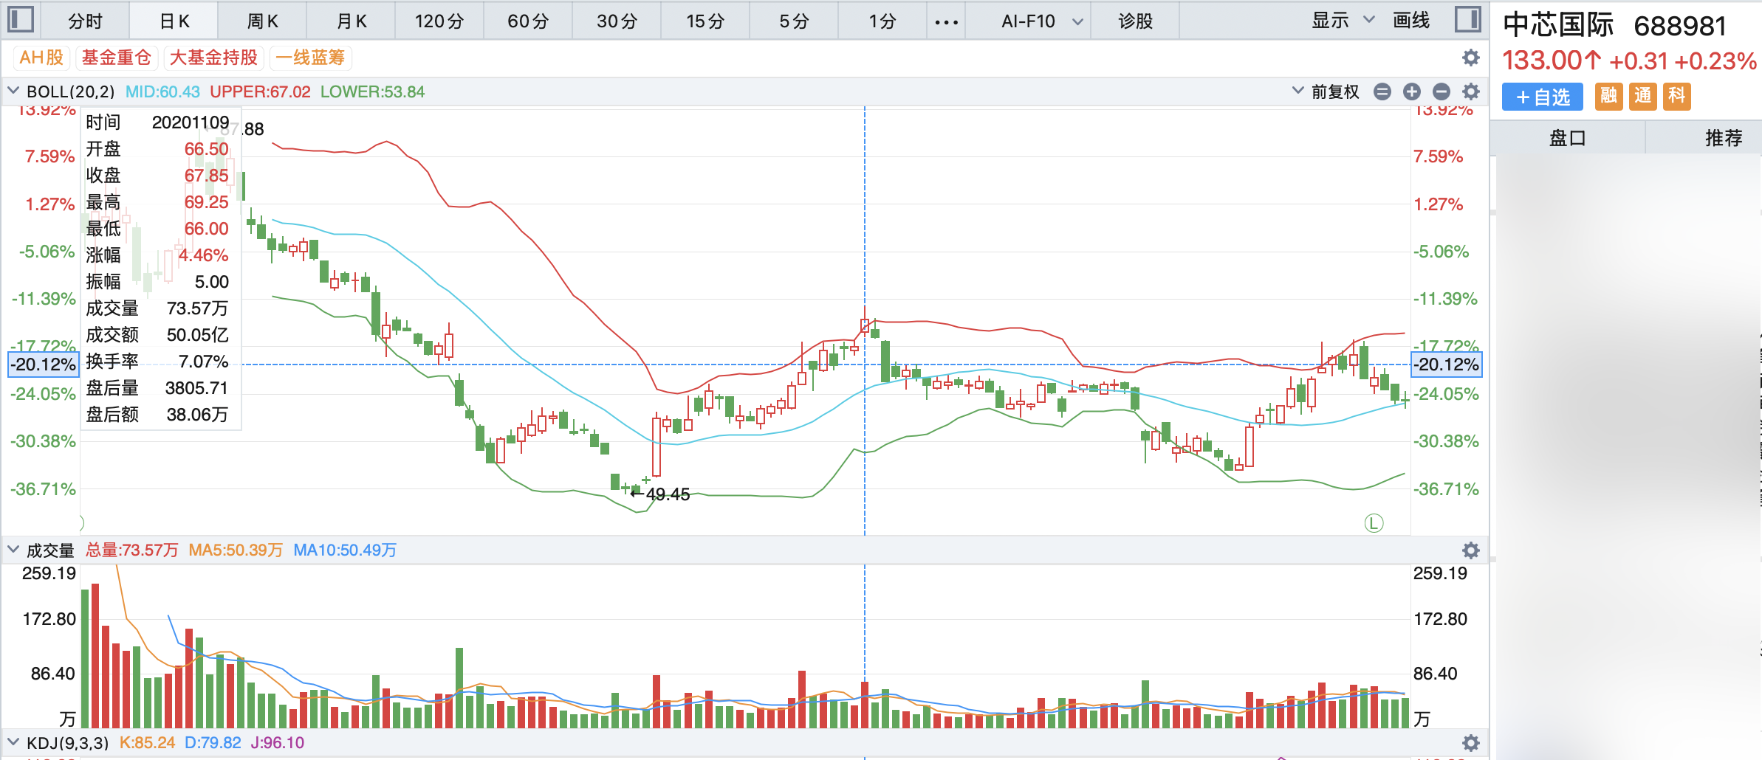Toggle the right sidebar panel icon

click(x=1467, y=20)
